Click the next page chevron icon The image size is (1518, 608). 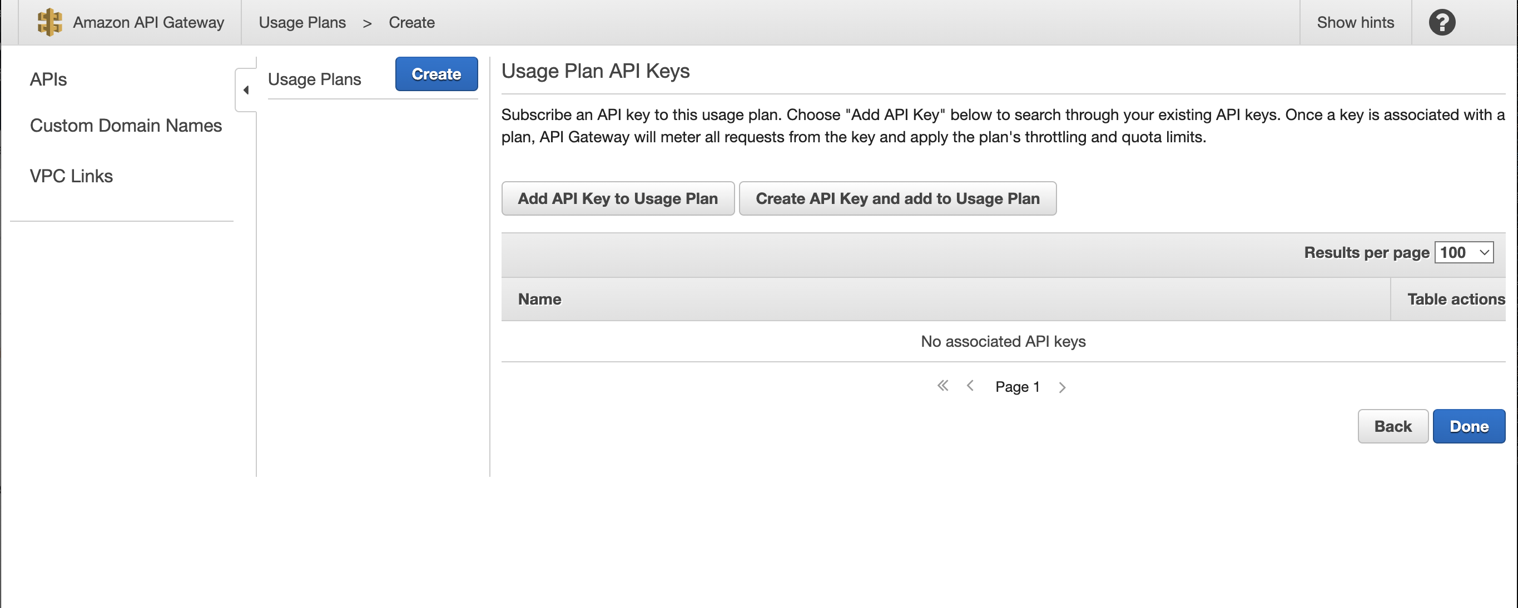1063,386
